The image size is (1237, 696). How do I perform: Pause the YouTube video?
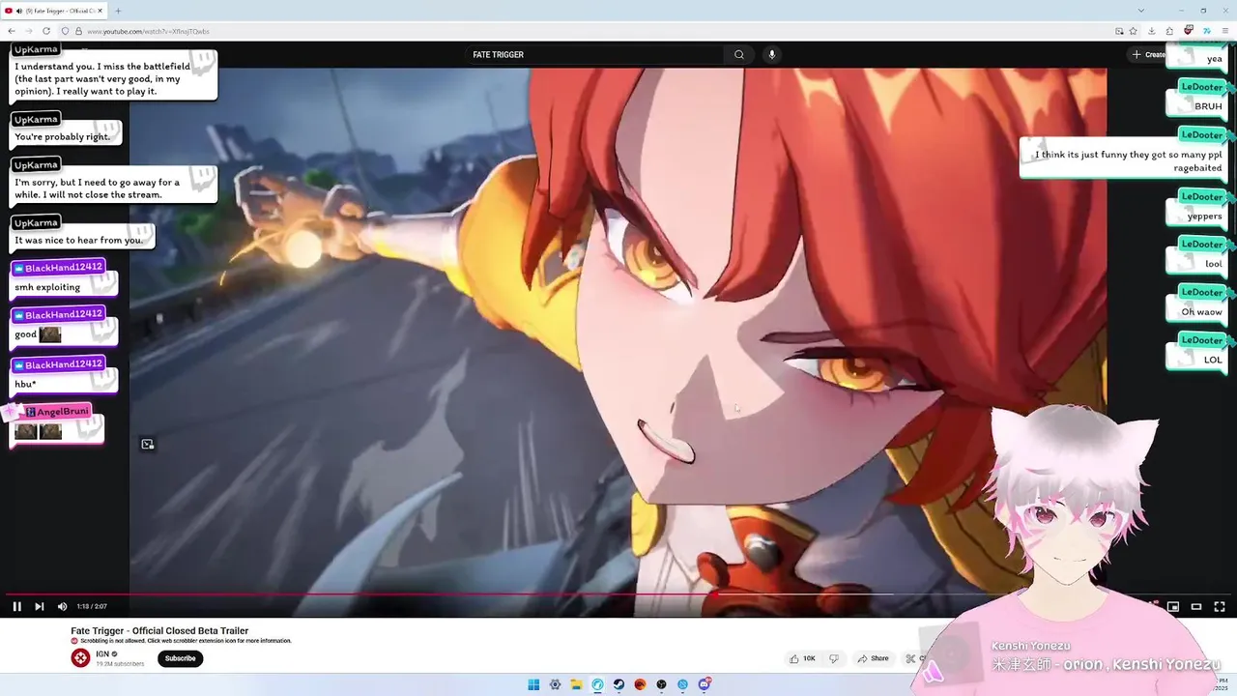coord(16,606)
